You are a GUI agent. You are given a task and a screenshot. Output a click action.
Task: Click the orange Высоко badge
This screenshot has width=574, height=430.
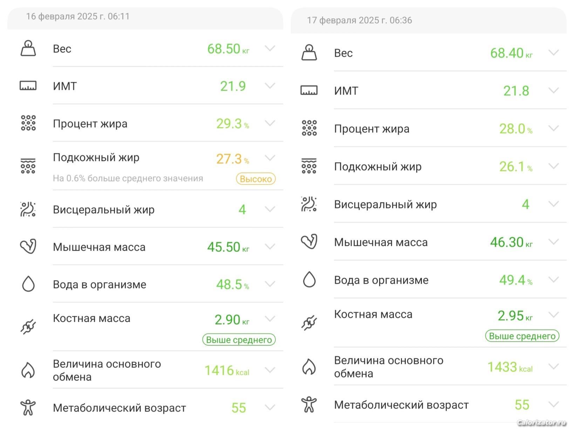point(256,179)
